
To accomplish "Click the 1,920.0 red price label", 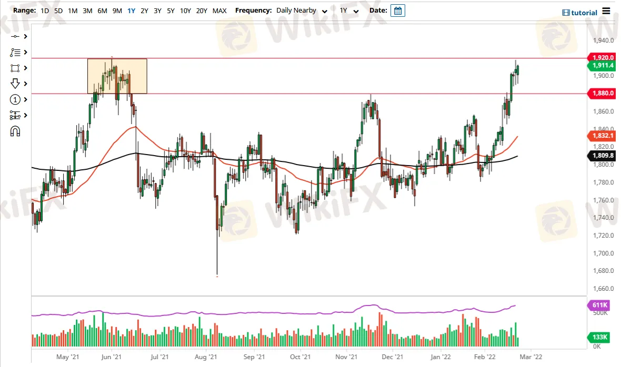I will click(x=599, y=57).
